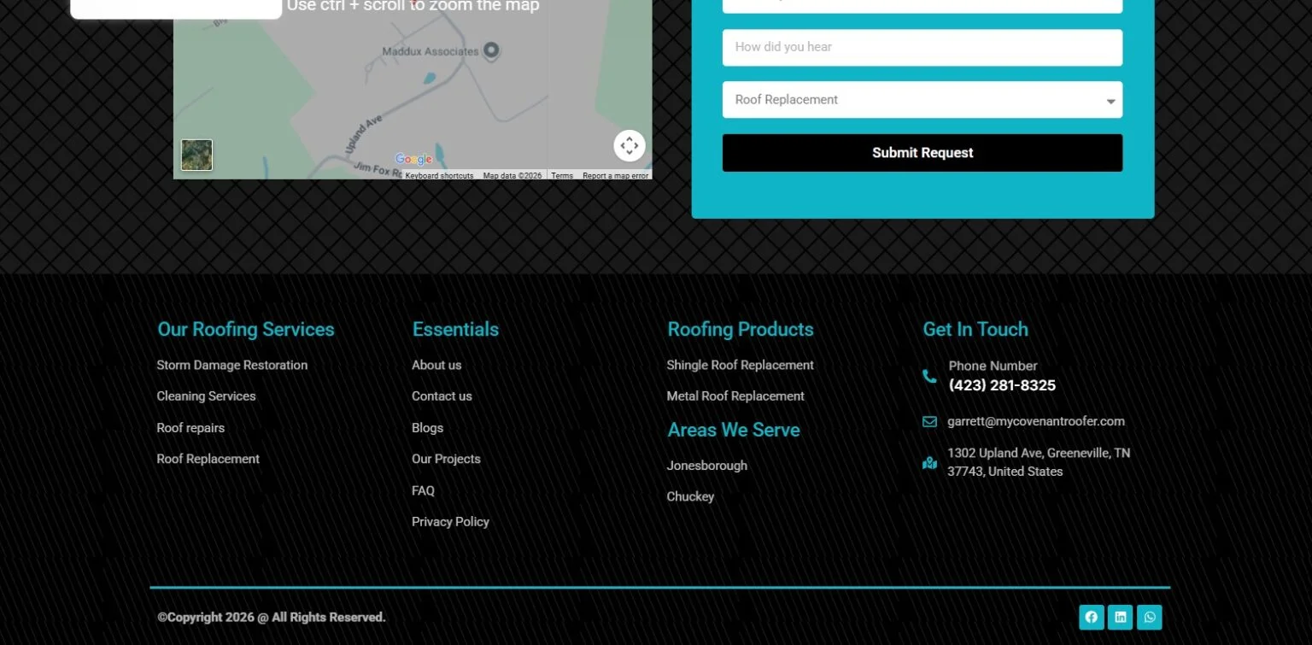This screenshot has height=645, width=1312.
Task: Click the map camera controls button
Action: pyautogui.click(x=630, y=146)
